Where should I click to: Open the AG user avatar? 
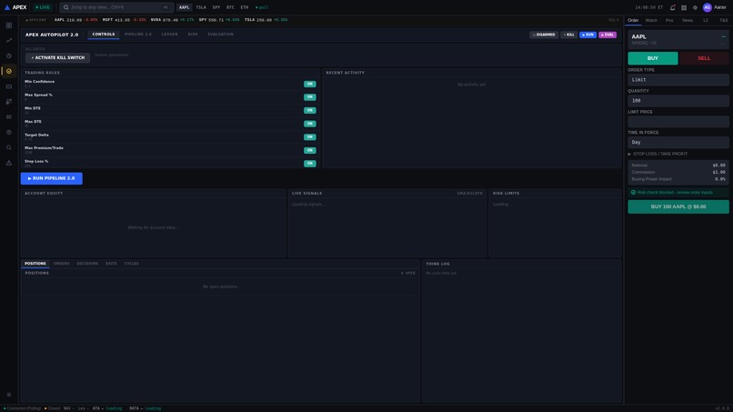[x=708, y=7]
